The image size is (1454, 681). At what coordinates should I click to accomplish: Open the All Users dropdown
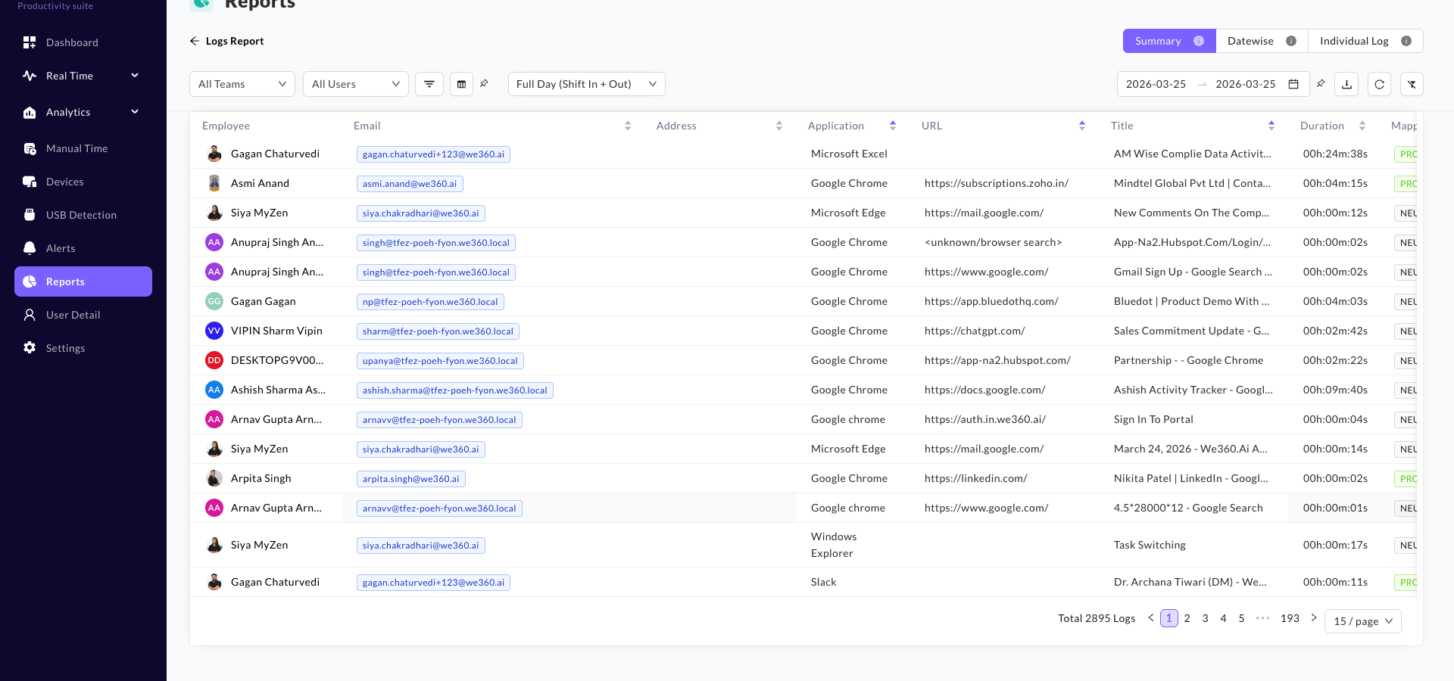click(356, 84)
